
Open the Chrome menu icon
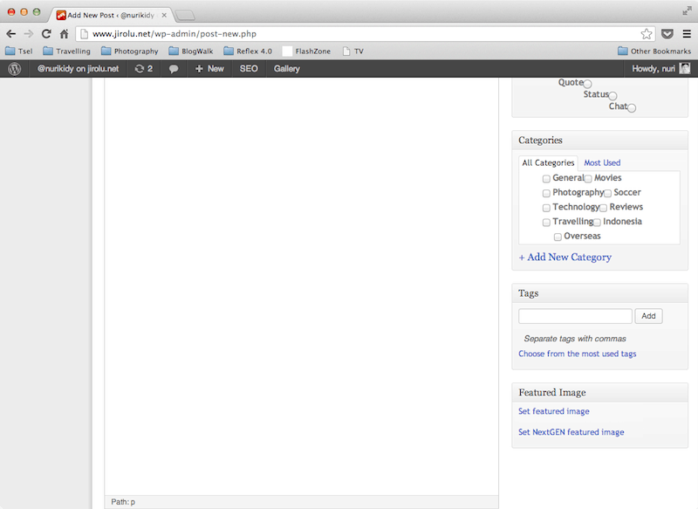tap(687, 34)
